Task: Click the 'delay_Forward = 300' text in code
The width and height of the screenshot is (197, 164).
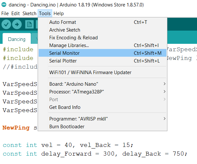Action: point(78,154)
